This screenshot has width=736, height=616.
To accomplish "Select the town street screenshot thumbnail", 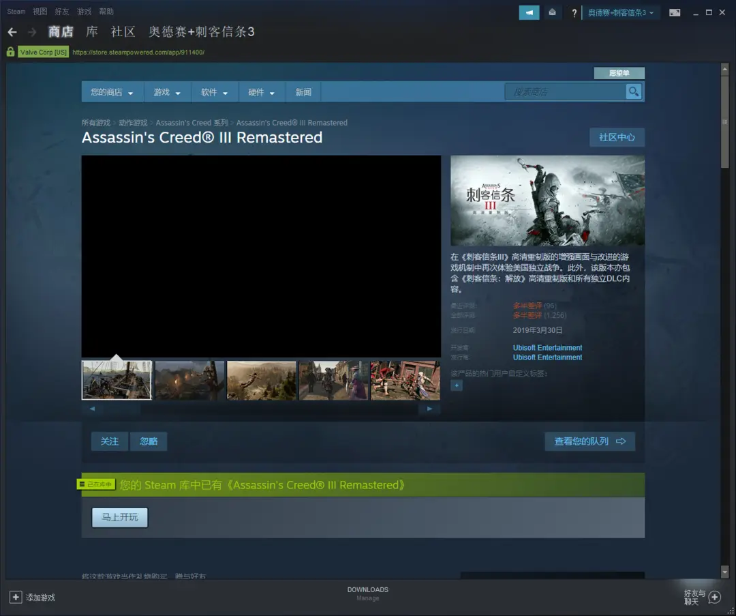I will (334, 380).
